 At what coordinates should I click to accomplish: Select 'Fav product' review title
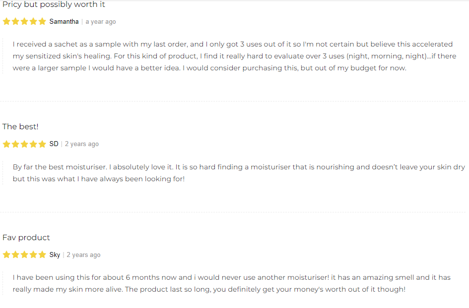coord(26,238)
